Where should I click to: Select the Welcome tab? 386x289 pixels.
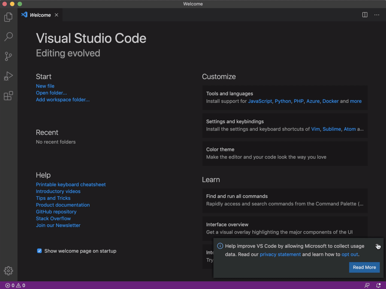[x=40, y=15]
